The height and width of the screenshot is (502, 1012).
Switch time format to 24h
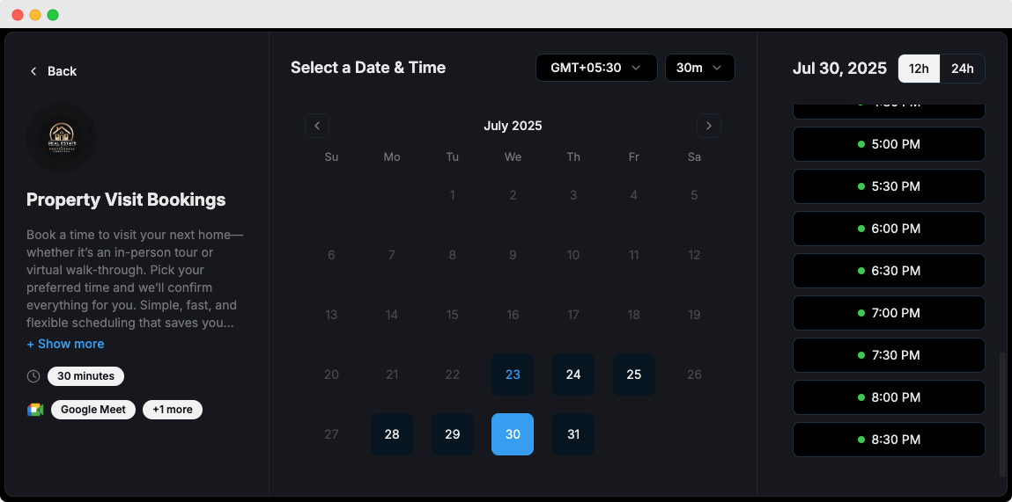point(963,69)
